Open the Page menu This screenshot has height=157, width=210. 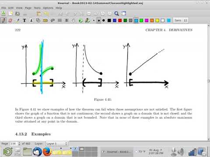[x=28, y=8]
